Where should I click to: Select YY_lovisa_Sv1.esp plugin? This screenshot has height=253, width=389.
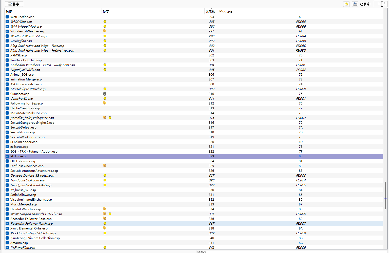pos(194,190)
